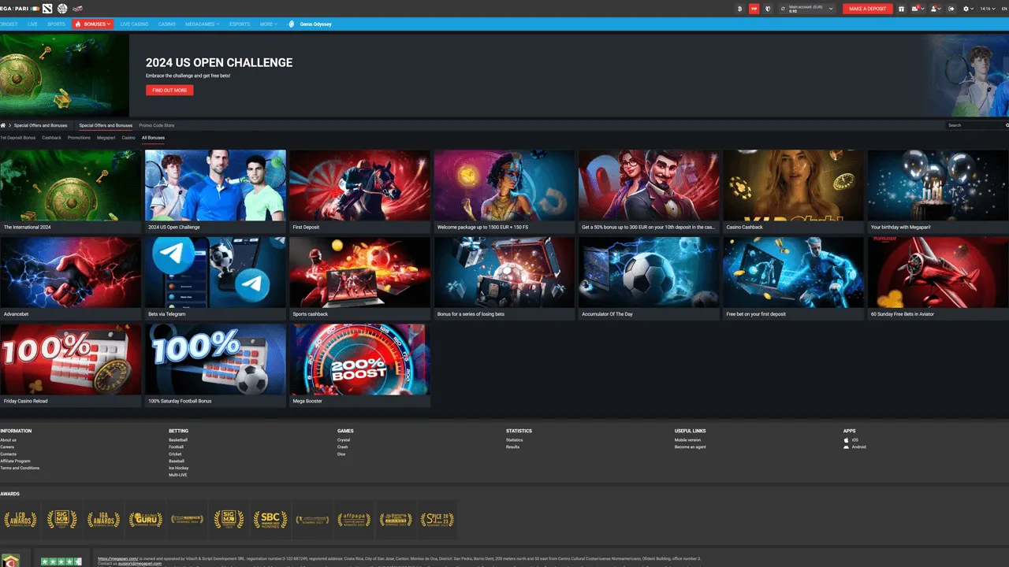Open the Affiliate Program footer link
This screenshot has width=1009, height=567.
(15, 461)
